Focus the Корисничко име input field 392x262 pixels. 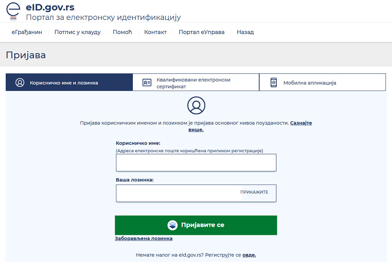[196, 163]
